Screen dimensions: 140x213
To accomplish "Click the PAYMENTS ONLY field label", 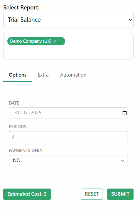I will tap(26, 150).
